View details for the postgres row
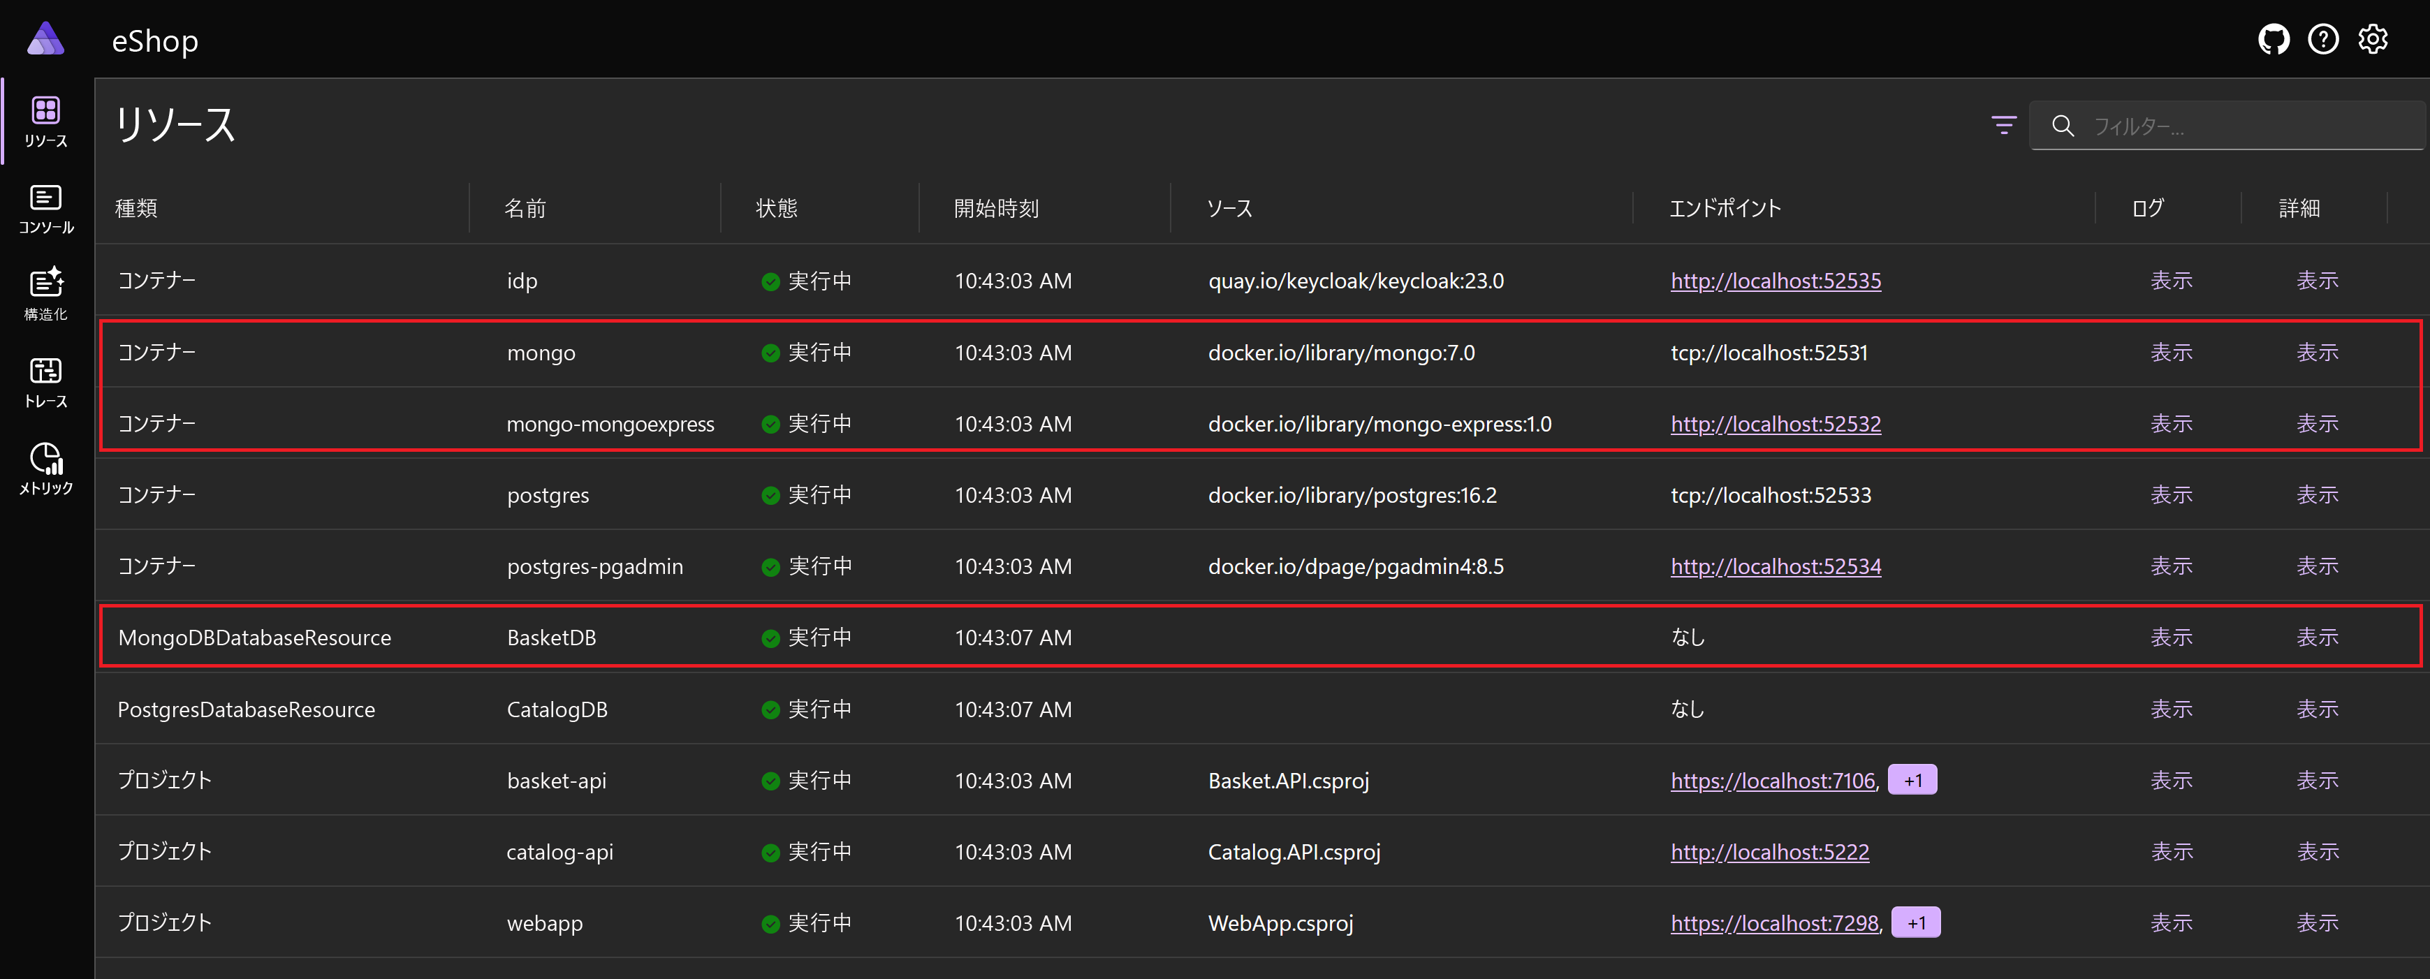 tap(2317, 495)
